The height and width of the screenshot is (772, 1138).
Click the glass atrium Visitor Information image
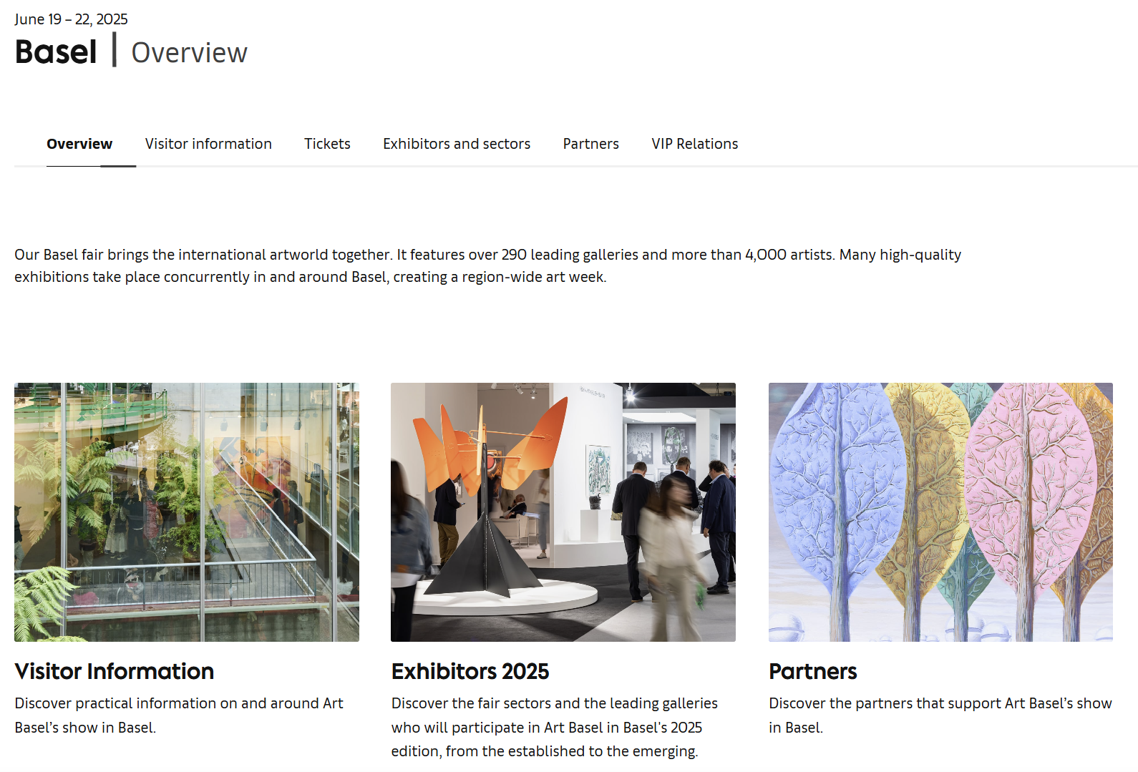(x=187, y=512)
